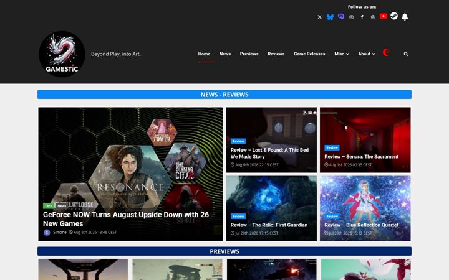Open the first preview thumbnail with archway
The height and width of the screenshot is (280, 449).
click(x=83, y=269)
